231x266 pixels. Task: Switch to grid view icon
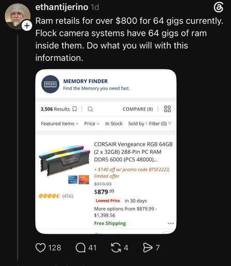coord(167,109)
